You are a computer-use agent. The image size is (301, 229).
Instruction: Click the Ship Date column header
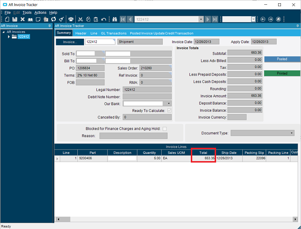pos(229,153)
